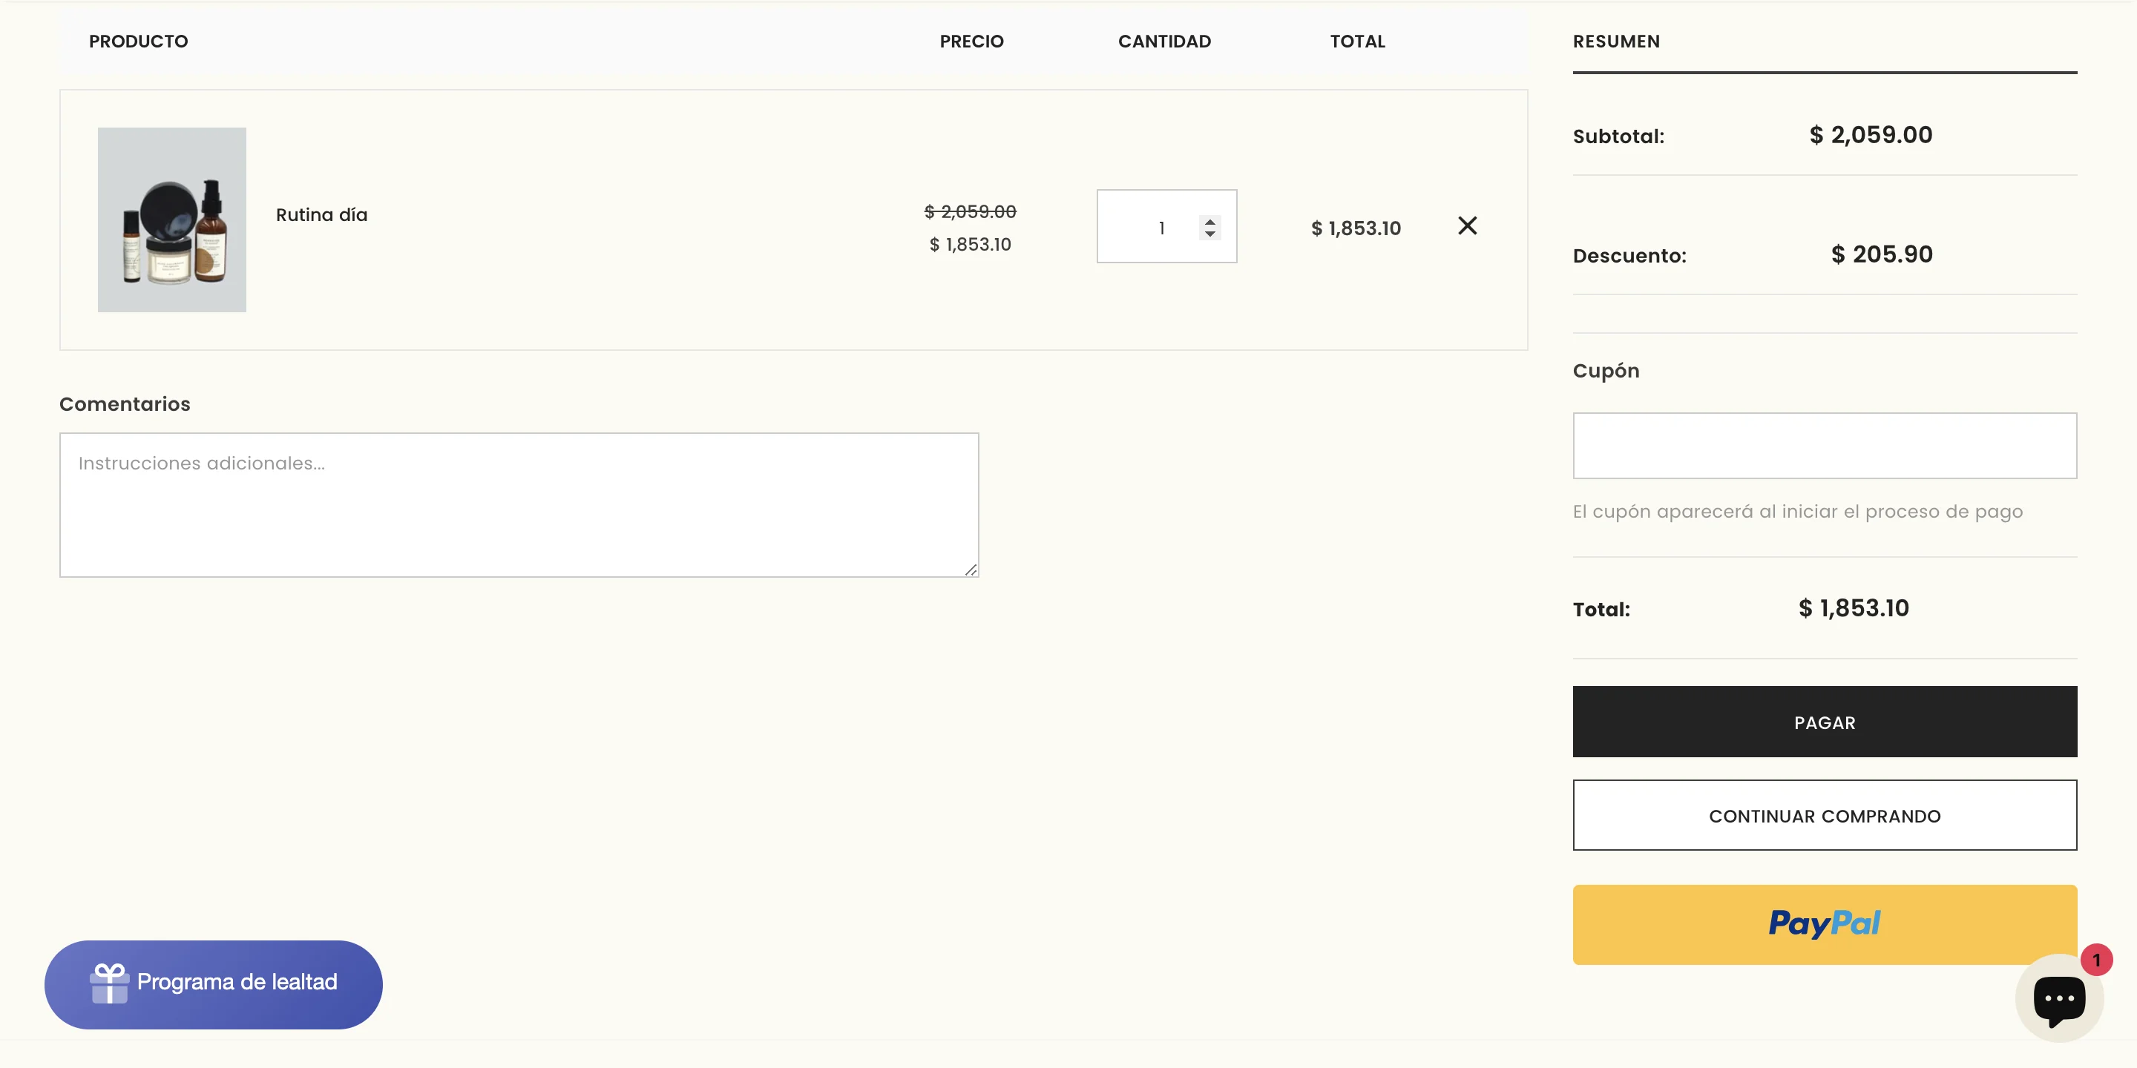Open the Rutina día product link
The width and height of the screenshot is (2137, 1068).
click(x=321, y=215)
